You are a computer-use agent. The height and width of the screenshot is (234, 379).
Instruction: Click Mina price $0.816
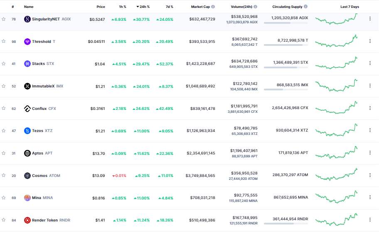[x=98, y=198]
